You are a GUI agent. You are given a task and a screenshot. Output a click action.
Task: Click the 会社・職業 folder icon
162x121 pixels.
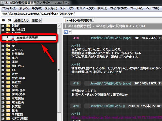(8, 78)
